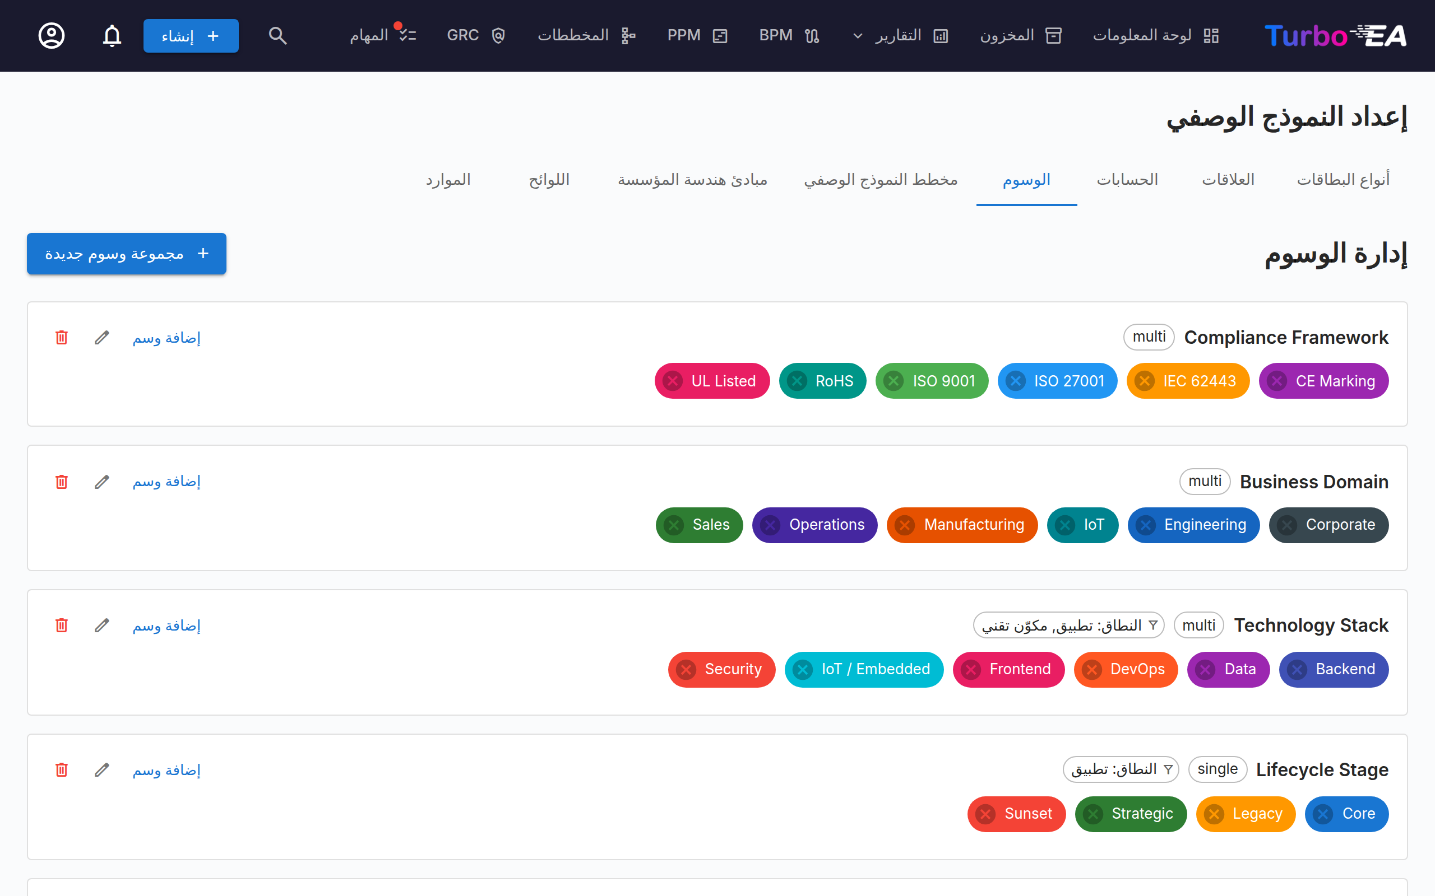Click the search magnifier icon
This screenshot has width=1435, height=896.
point(277,35)
